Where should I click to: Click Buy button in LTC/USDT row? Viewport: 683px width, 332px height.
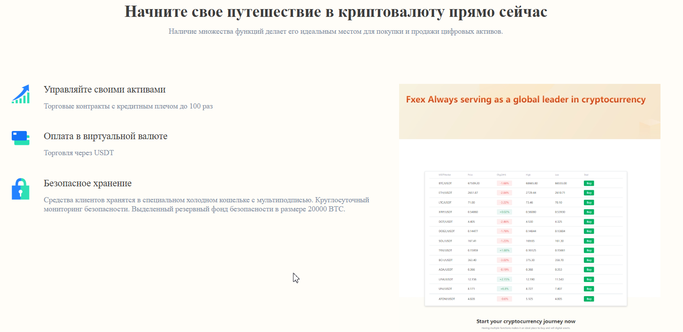tap(589, 202)
